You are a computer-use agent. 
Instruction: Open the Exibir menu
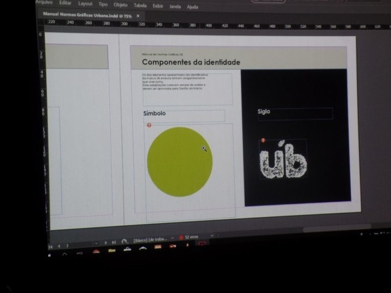click(157, 6)
